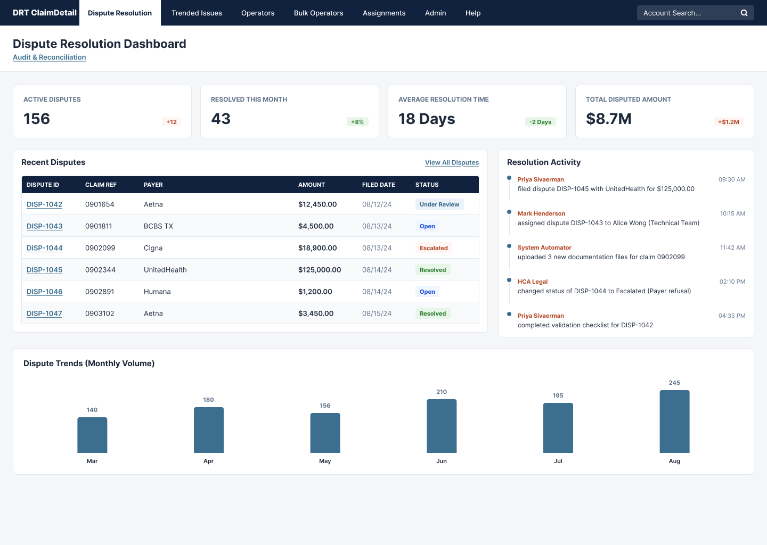The height and width of the screenshot is (545, 767).
Task: Click the Amount column header
Action: click(x=312, y=185)
